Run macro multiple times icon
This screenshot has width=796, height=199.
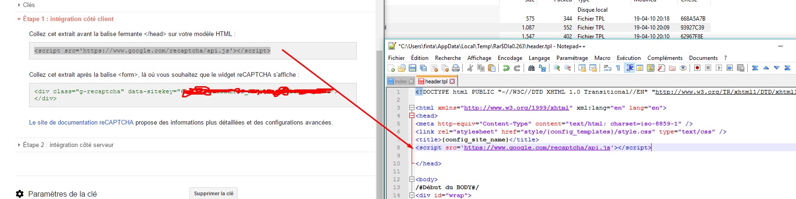point(730,68)
